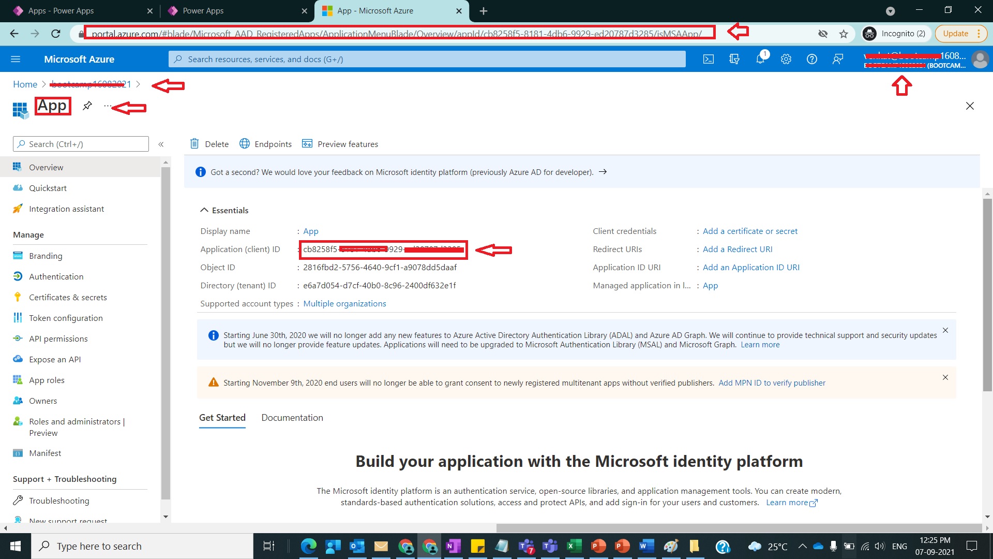Image resolution: width=993 pixels, height=559 pixels.
Task: Open the Cloud Shell terminal icon
Action: click(x=708, y=59)
